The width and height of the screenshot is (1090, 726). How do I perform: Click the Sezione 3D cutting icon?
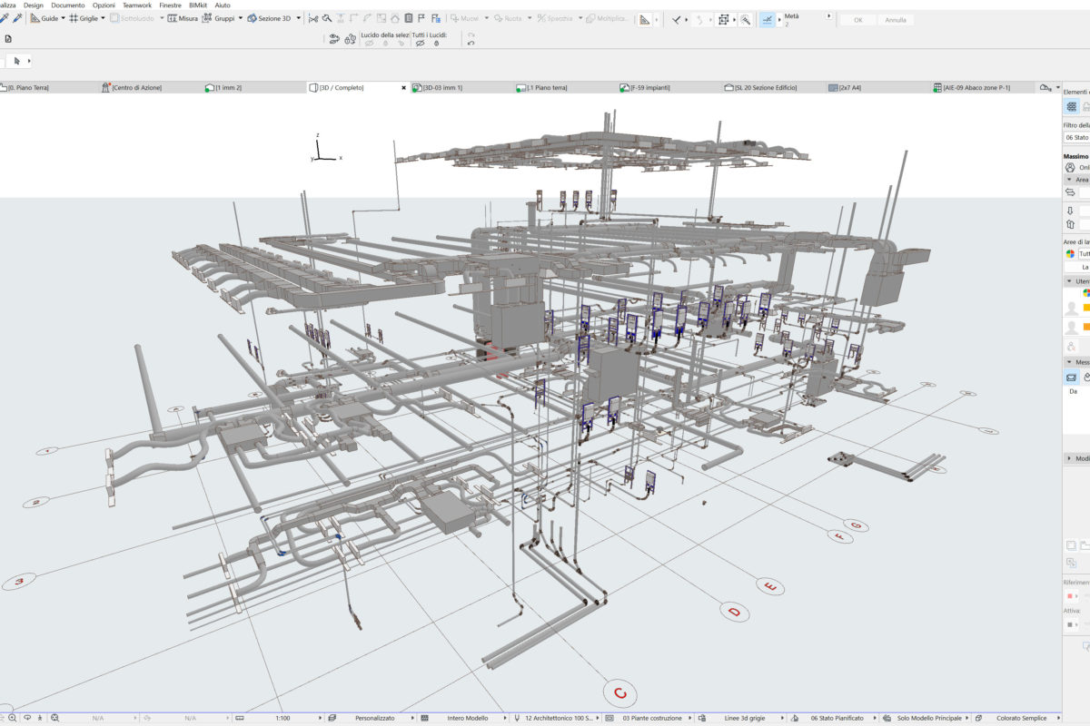pyautogui.click(x=253, y=18)
